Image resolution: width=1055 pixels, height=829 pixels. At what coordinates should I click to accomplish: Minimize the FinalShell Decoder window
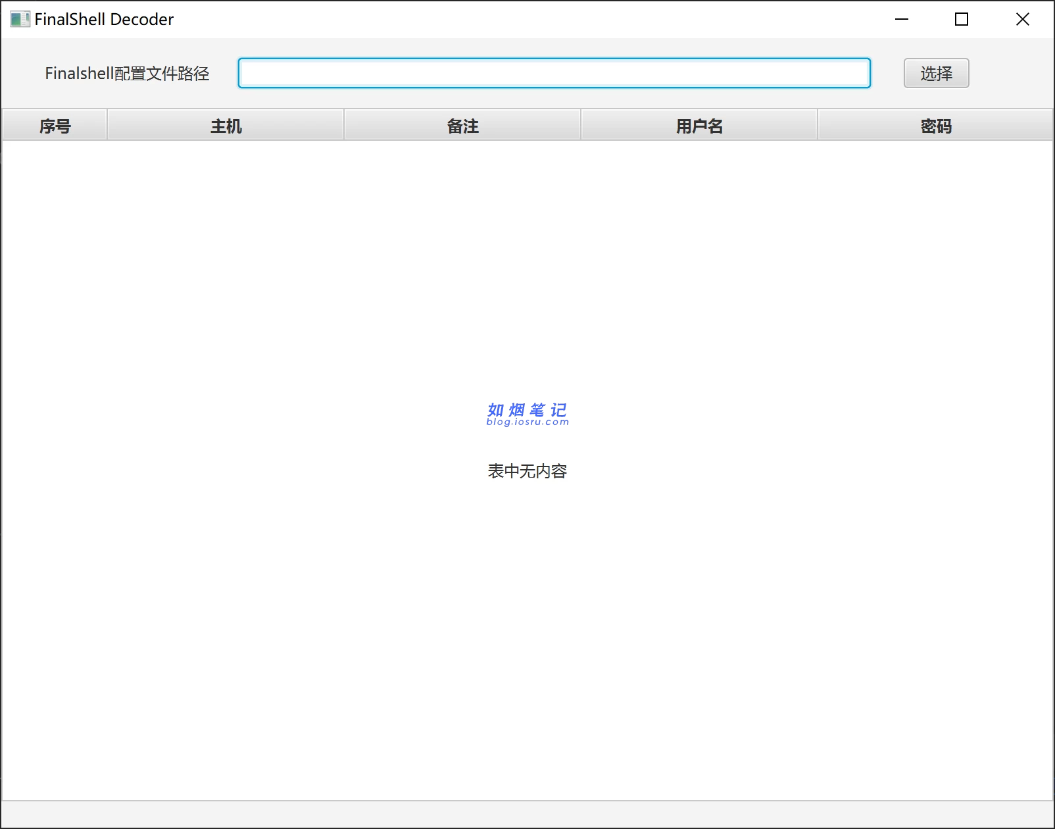coord(902,19)
